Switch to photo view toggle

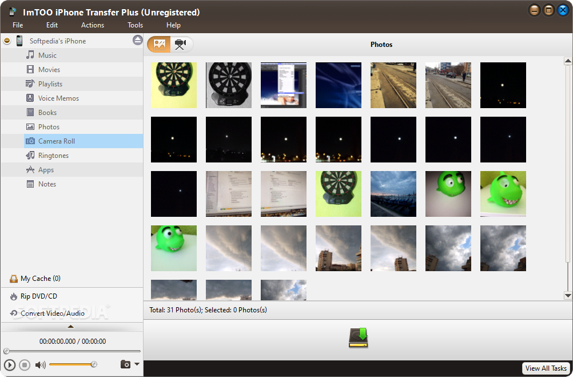tap(159, 45)
